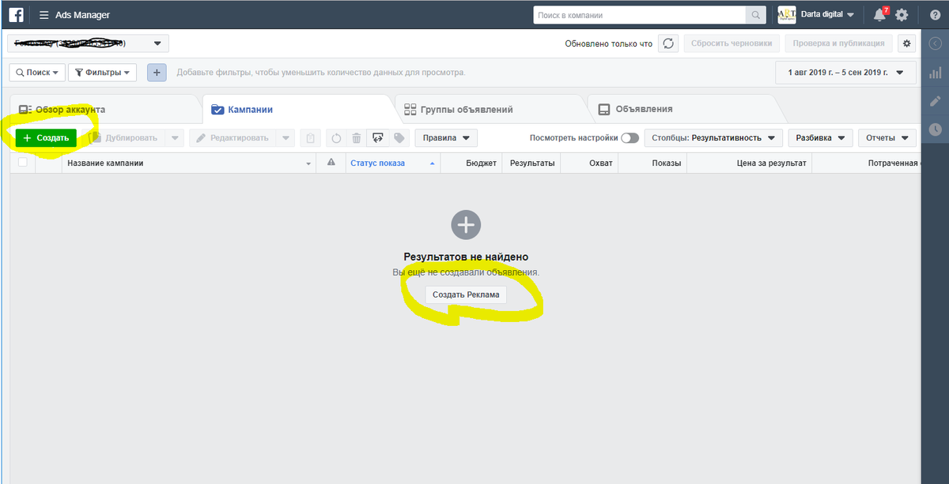Sort by the Статус показа column

[x=393, y=163]
